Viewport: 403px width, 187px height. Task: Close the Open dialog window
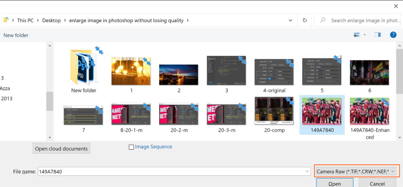396,7
